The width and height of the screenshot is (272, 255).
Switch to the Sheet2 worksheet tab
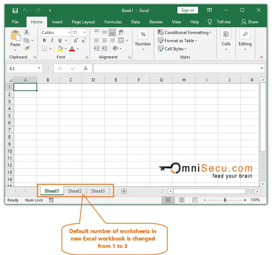point(75,191)
